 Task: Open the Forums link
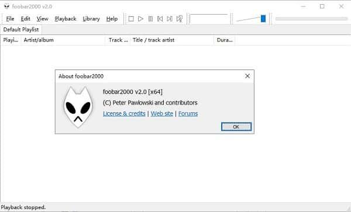click(x=188, y=113)
